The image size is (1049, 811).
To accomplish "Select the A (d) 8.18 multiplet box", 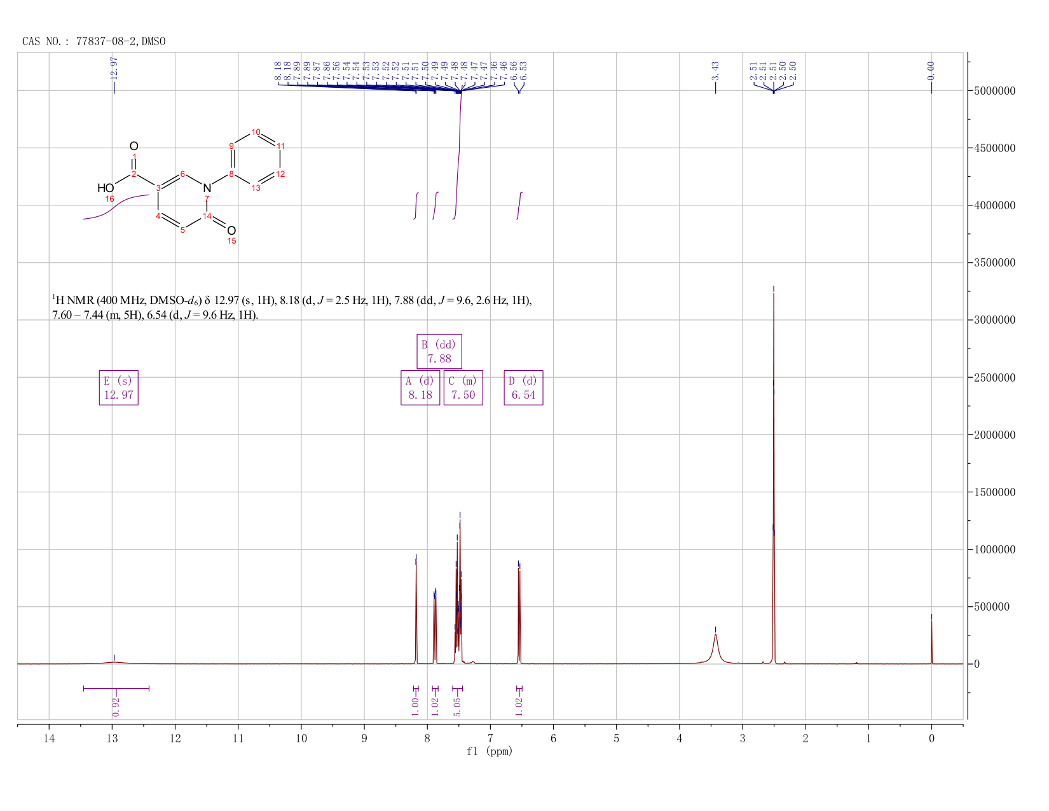I will pyautogui.click(x=420, y=387).
